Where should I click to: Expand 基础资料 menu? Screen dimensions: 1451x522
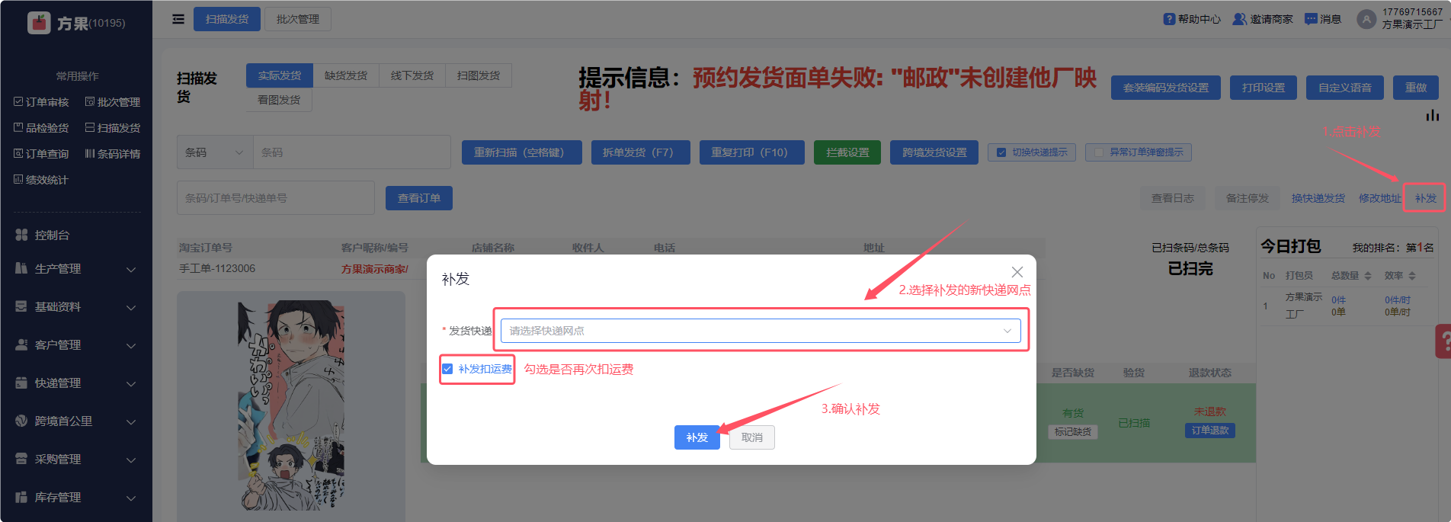click(76, 306)
